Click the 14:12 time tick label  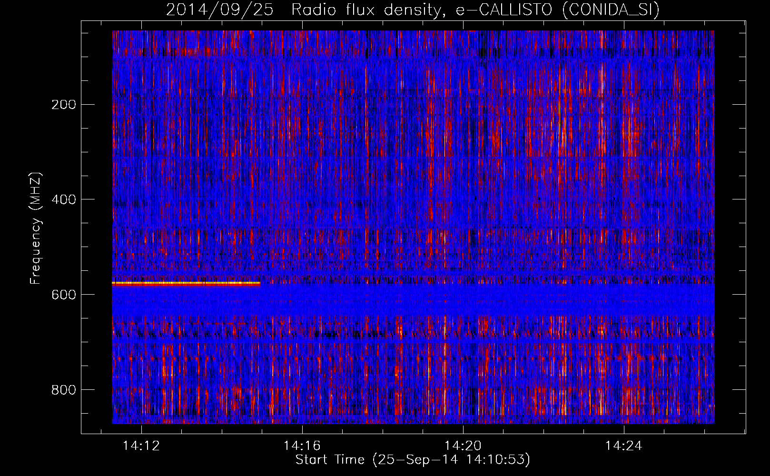[x=141, y=446]
